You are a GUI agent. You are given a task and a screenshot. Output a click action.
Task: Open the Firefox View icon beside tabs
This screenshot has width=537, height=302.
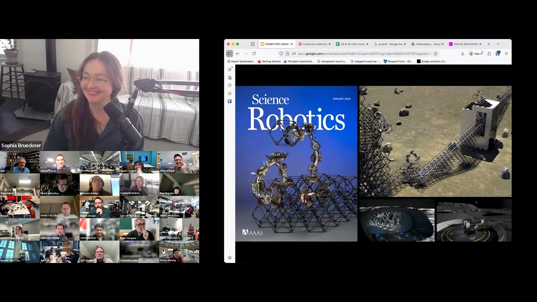coord(253,44)
